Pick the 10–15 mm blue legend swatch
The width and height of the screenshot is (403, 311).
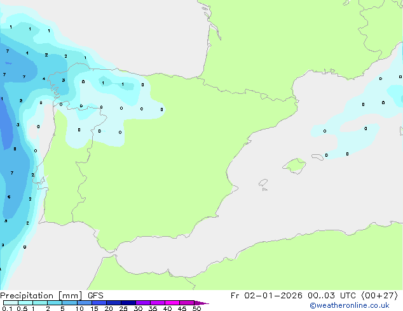85,303
